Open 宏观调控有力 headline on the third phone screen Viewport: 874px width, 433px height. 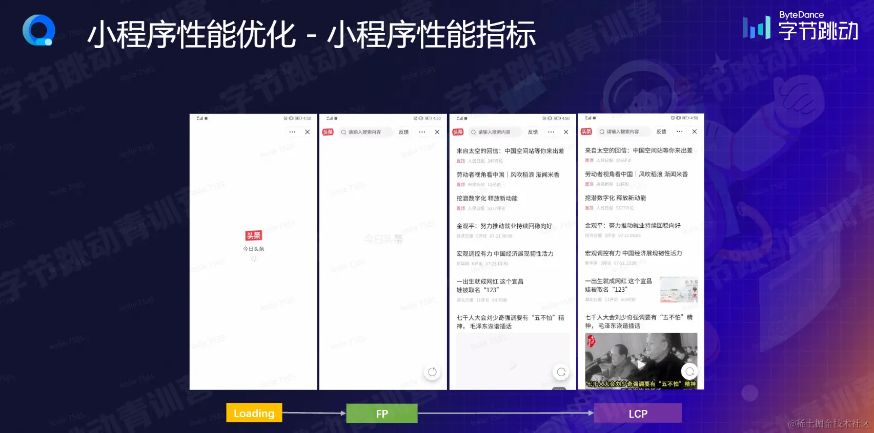pyautogui.click(x=505, y=254)
